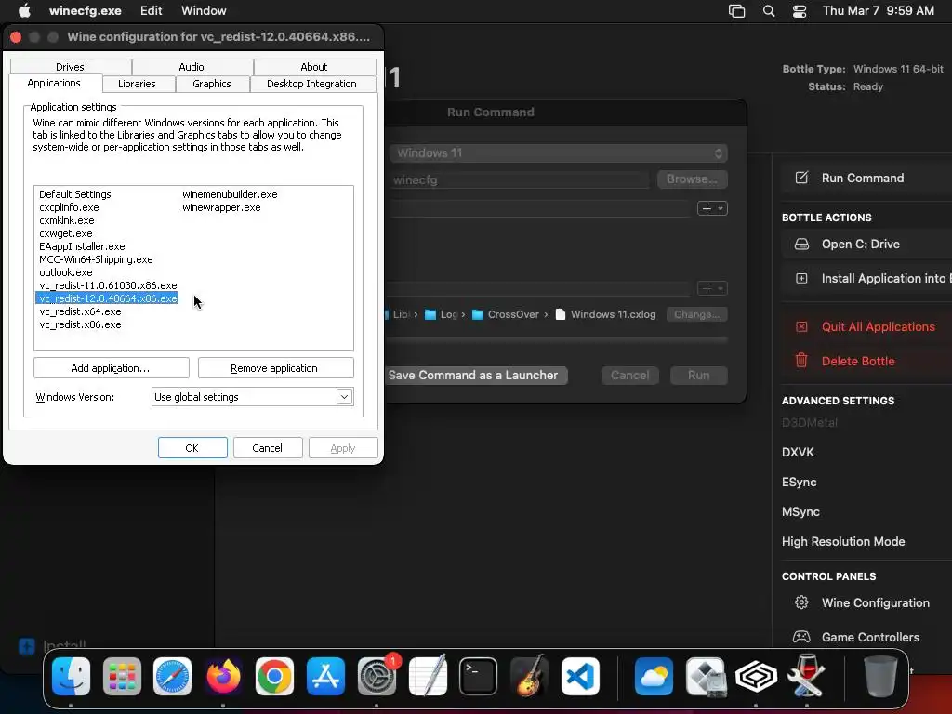Open the hexagon layered app in the Dock
Screen dimensions: 952x714
click(756, 677)
